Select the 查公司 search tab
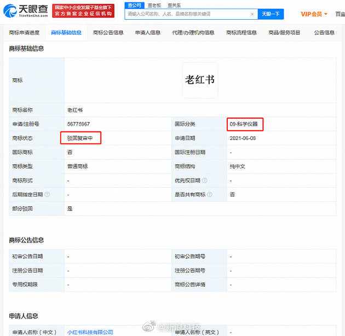Viewport: 345px width, 336px height. (x=134, y=5)
